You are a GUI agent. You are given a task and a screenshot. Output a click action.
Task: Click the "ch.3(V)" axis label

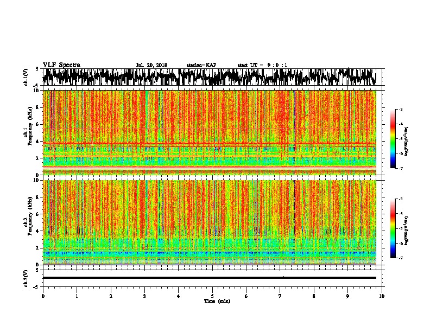tap(26, 278)
